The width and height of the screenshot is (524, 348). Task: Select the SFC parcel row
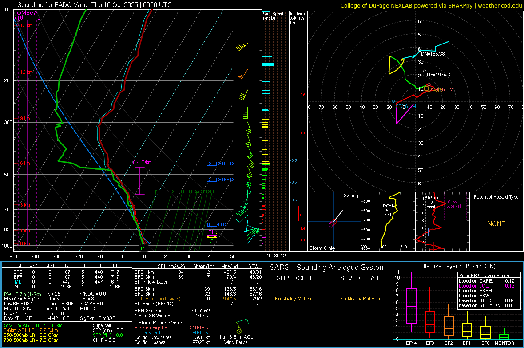[x=66, y=272]
